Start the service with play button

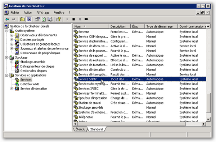click(x=67, y=19)
